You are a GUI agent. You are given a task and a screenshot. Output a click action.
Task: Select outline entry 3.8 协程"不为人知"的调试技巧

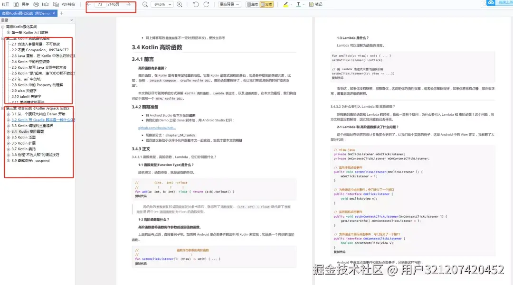point(35,155)
